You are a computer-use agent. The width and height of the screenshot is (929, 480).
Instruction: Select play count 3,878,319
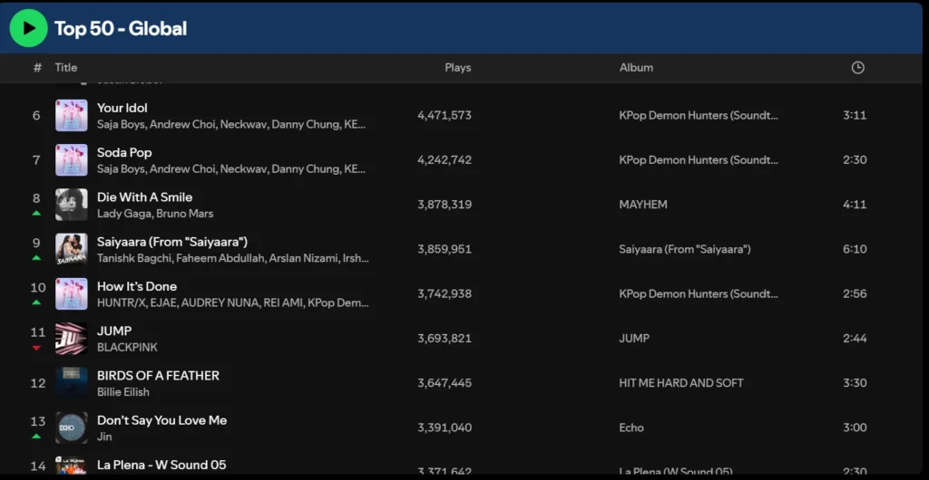[x=445, y=205]
